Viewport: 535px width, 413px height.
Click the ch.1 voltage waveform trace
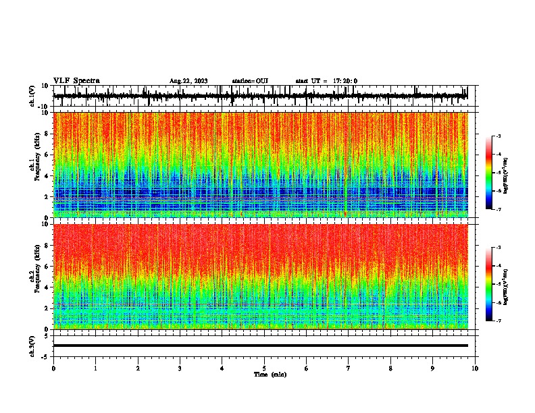260,96
